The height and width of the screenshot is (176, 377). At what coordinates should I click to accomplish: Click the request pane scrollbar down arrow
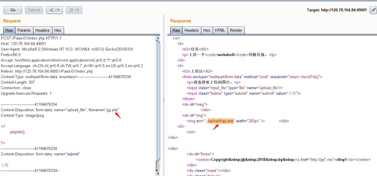158,174
